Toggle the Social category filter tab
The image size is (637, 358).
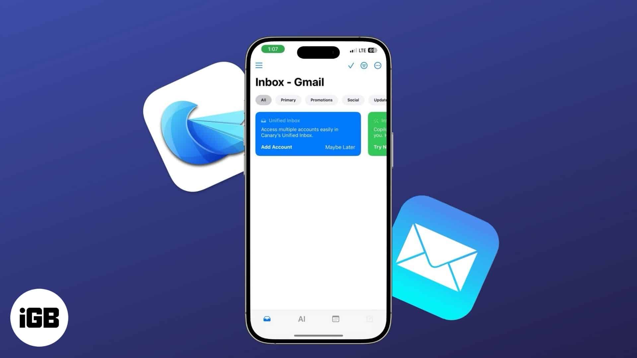pos(353,100)
